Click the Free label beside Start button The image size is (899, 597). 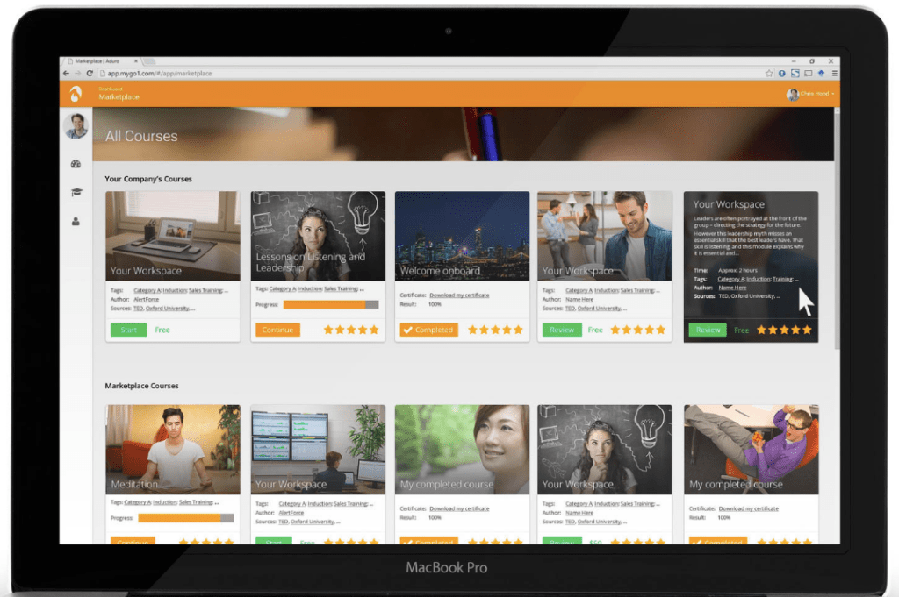[x=162, y=330]
